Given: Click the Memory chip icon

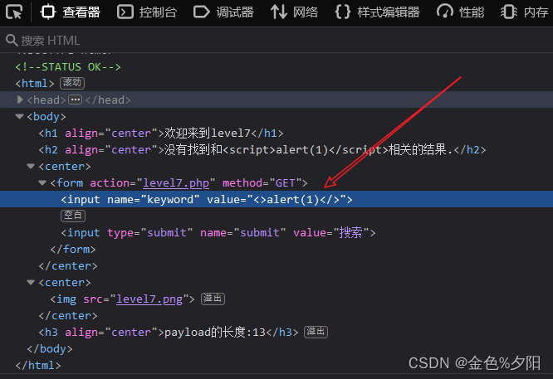Looking at the screenshot, I should coord(508,12).
